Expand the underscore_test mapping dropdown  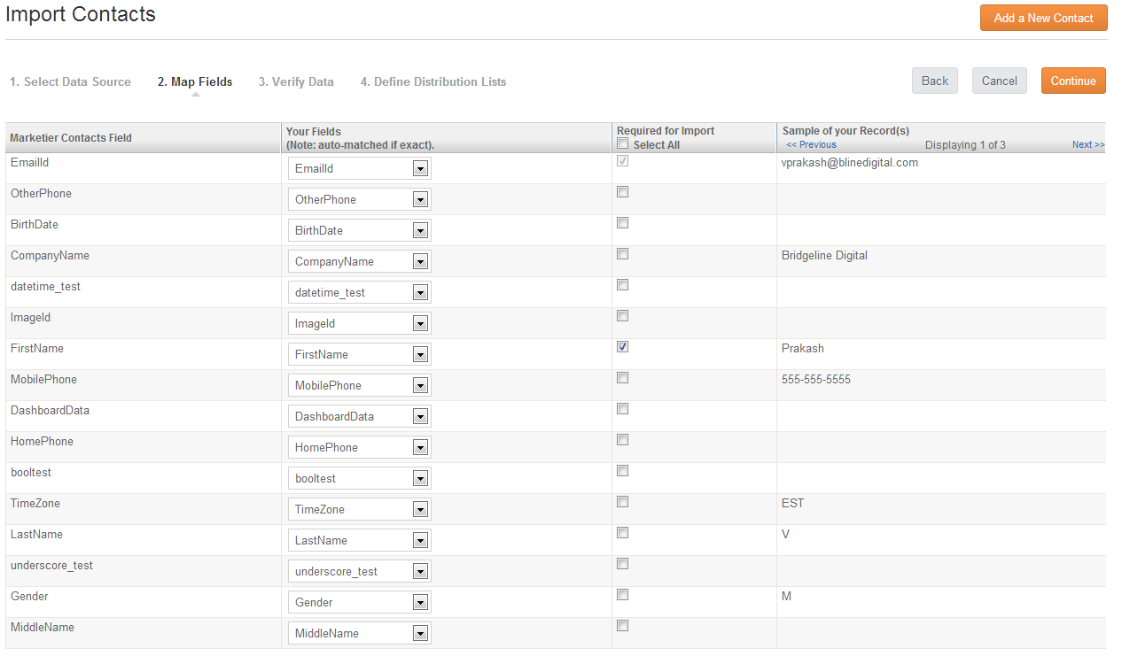tap(360, 571)
